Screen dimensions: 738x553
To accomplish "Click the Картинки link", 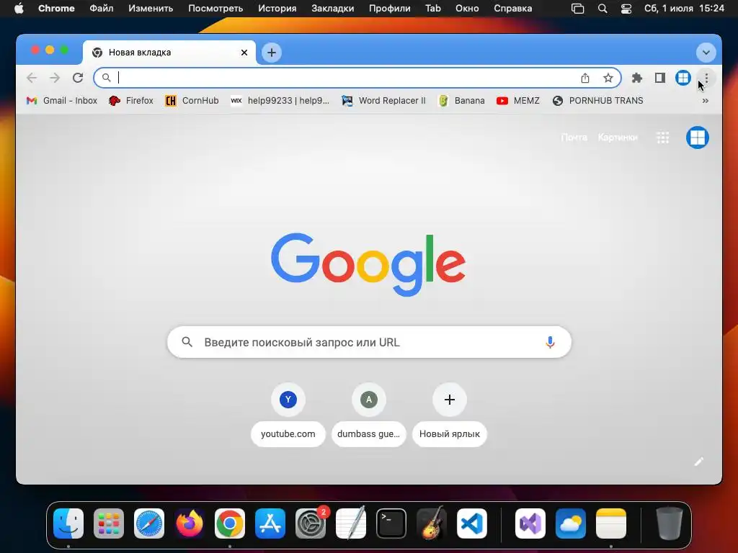I will click(x=618, y=138).
